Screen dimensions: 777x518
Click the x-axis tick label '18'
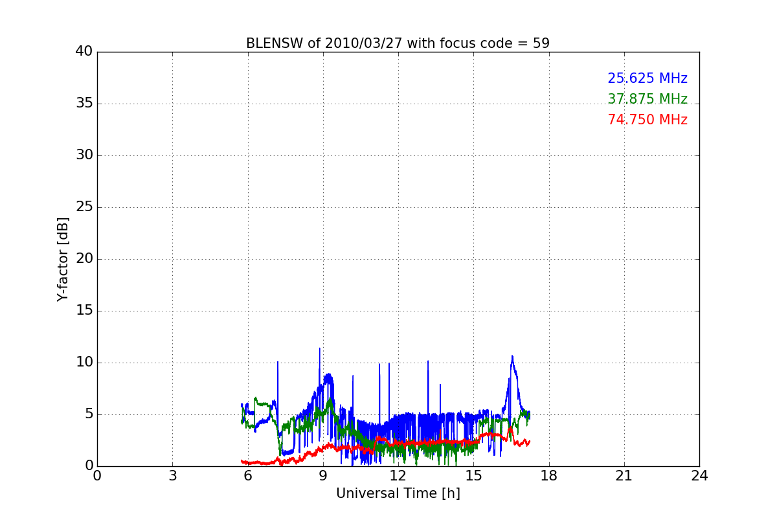coord(548,475)
